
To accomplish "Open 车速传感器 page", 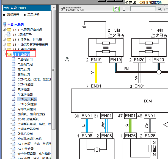I will pyautogui.click(x=25, y=94).
